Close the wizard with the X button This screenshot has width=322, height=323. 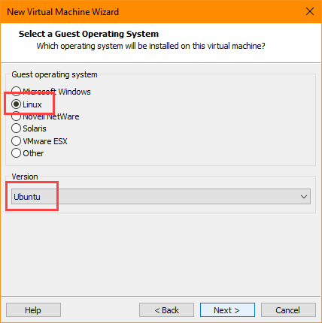click(x=310, y=11)
